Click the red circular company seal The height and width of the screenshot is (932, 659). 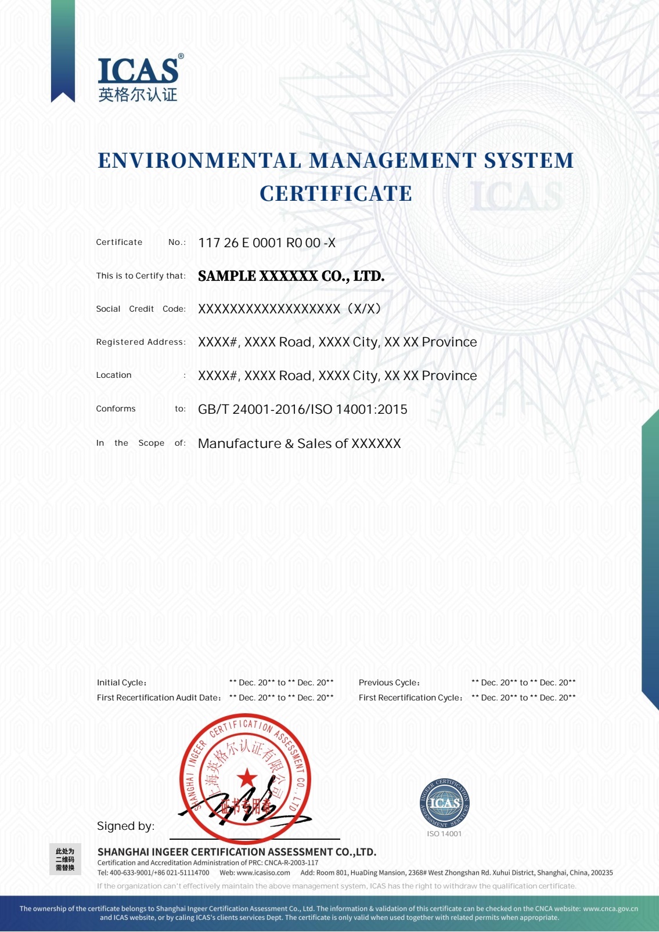point(245,780)
